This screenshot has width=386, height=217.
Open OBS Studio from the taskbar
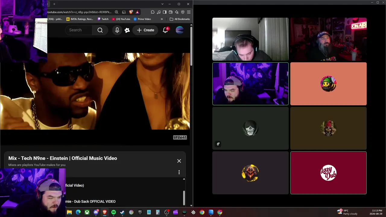pos(166,212)
